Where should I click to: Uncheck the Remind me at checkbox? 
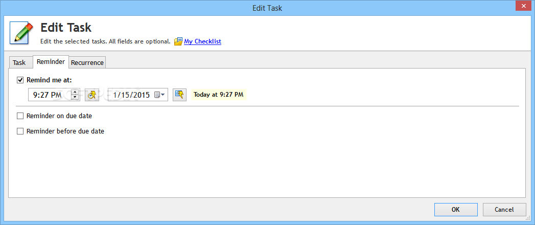[x=20, y=80]
